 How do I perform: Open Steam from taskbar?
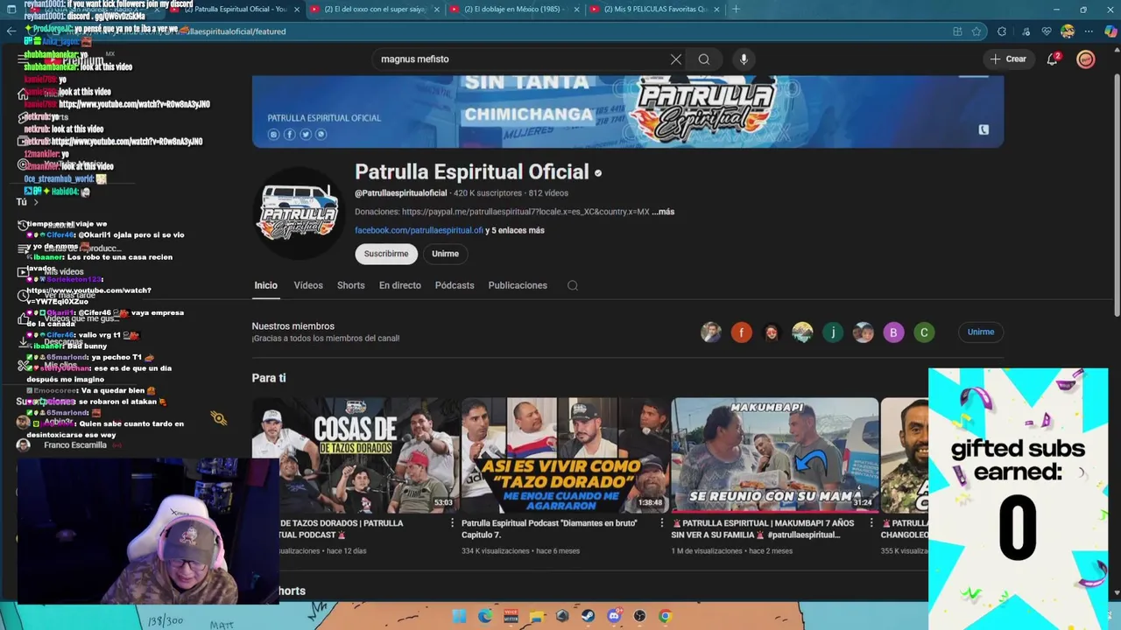click(588, 616)
